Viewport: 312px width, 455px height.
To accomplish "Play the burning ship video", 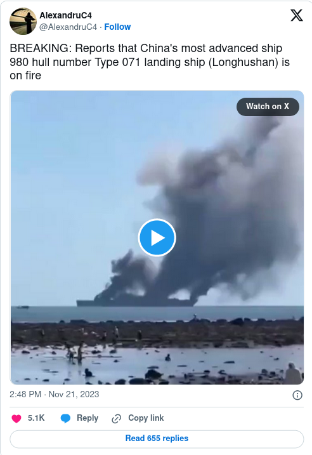I will point(157,237).
